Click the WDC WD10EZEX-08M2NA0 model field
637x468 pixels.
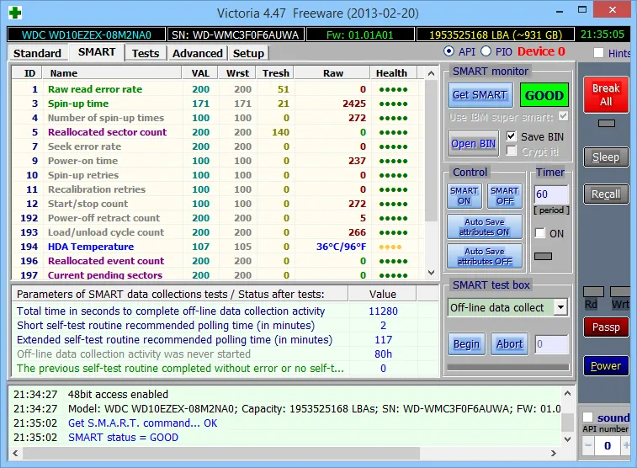[x=86, y=35]
